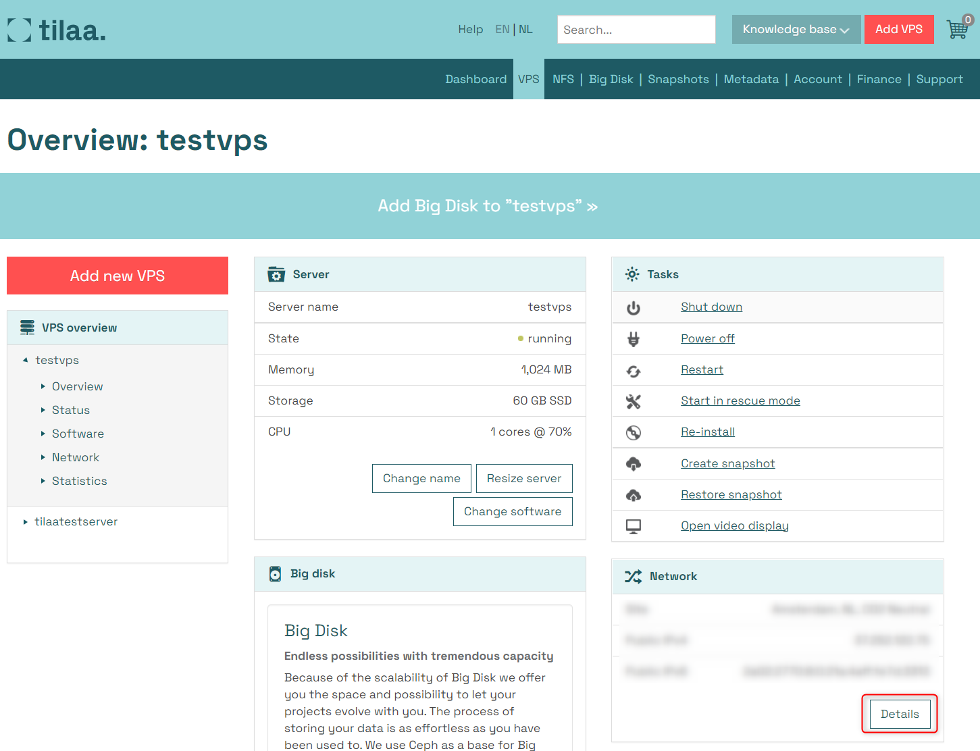Click the '1,024 MB' memory value

pos(546,369)
